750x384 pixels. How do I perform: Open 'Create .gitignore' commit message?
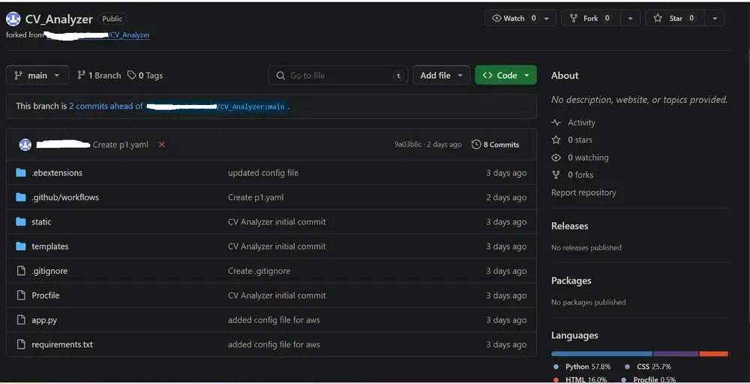259,271
